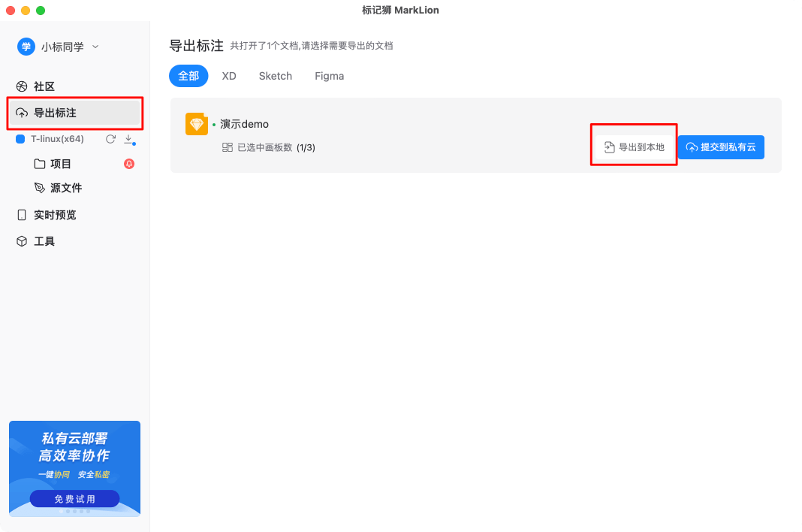Click the 免费试用 free trial button
The height and width of the screenshot is (532, 802).
74,499
